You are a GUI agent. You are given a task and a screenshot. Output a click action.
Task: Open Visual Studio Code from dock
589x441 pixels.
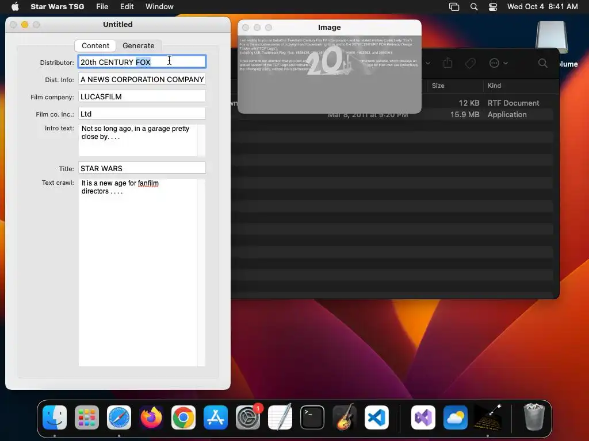point(377,417)
